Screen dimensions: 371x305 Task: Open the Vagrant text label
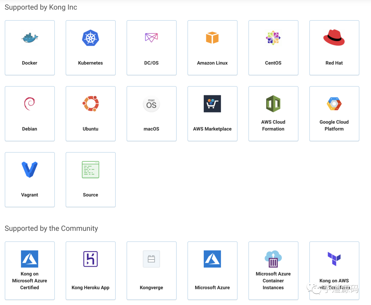(x=30, y=195)
